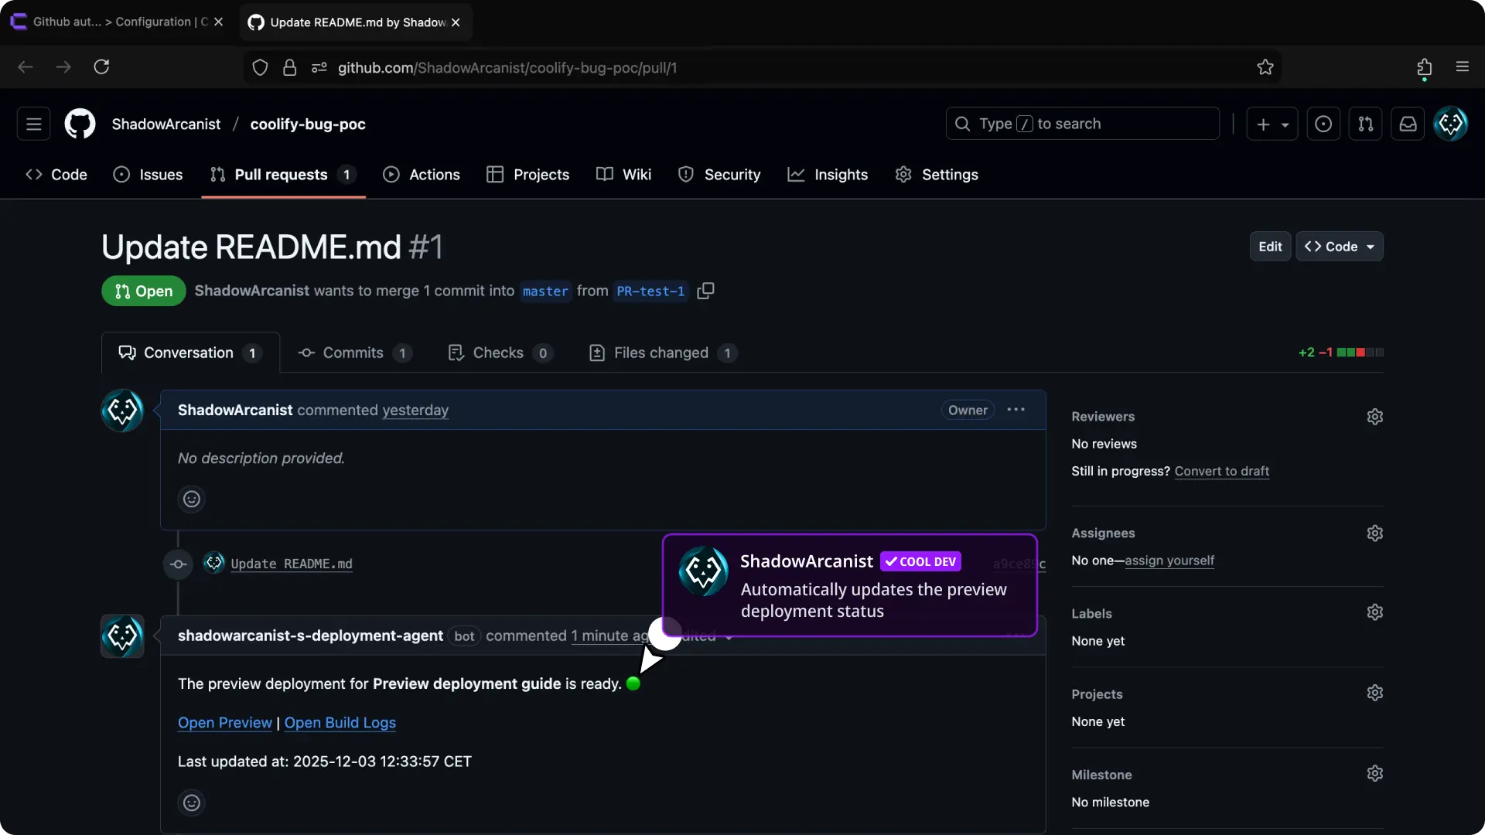Open the notifications inbox icon
This screenshot has width=1485, height=835.
click(x=1408, y=124)
